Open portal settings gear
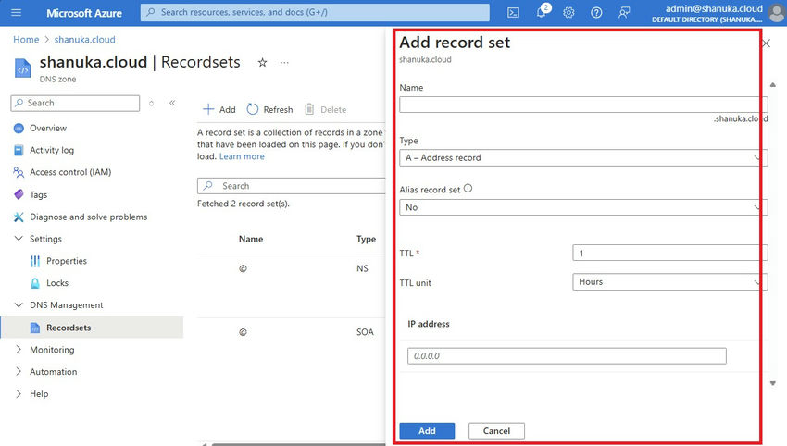787x446 pixels. (x=568, y=13)
